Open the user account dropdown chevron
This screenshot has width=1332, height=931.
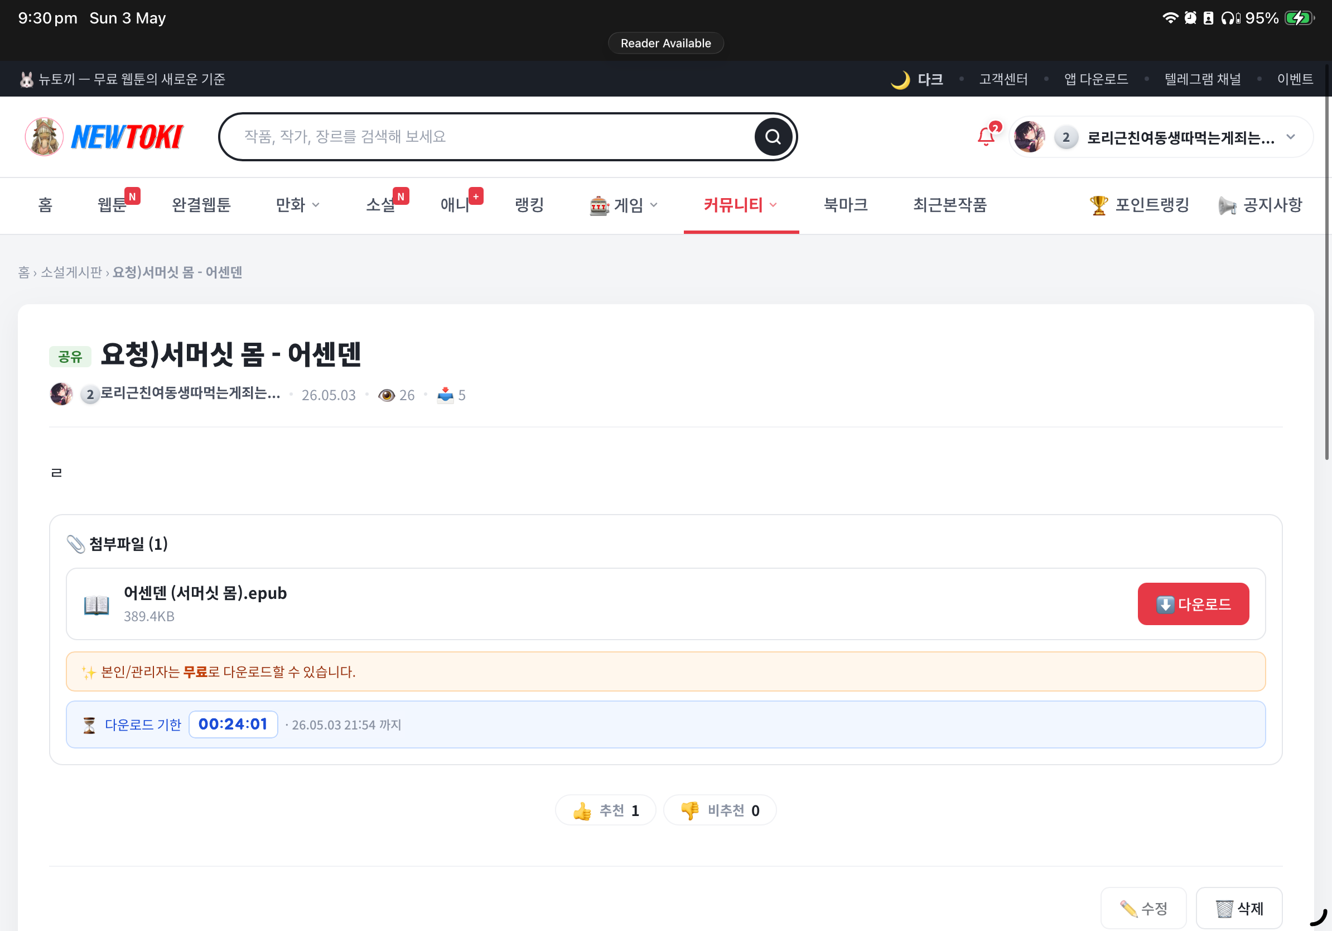coord(1291,137)
